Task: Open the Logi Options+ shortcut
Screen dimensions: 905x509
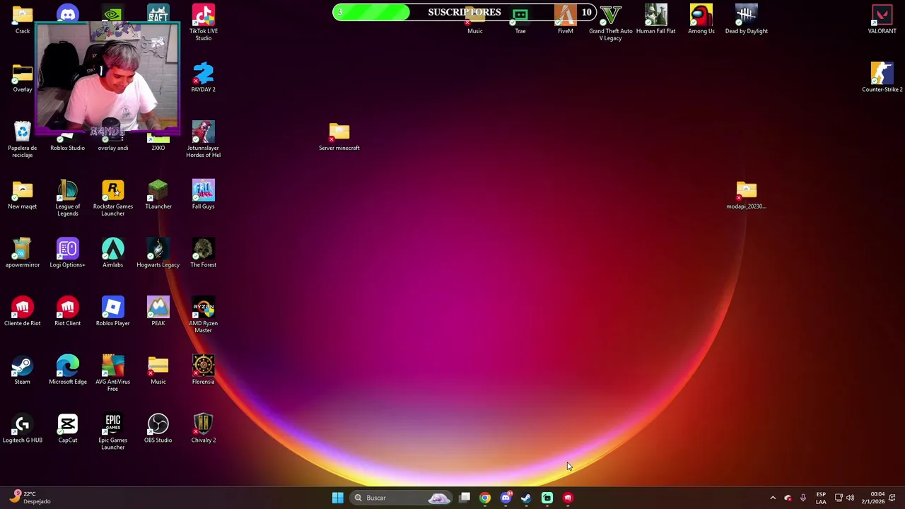Action: click(68, 252)
